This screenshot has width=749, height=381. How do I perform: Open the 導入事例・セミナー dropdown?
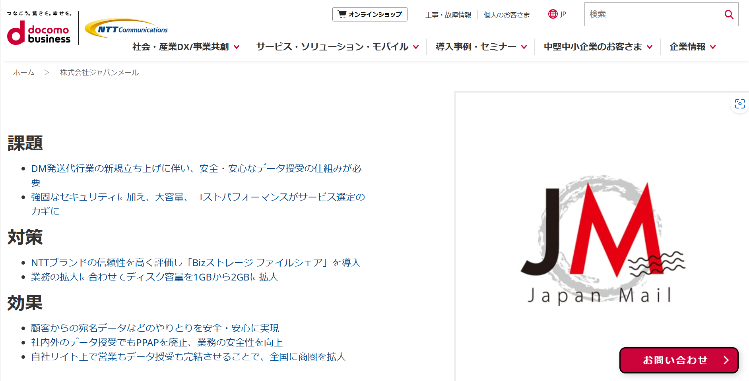point(481,47)
